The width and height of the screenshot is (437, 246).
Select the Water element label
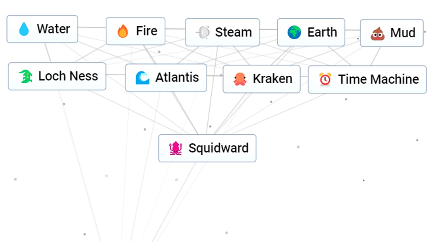(x=54, y=29)
